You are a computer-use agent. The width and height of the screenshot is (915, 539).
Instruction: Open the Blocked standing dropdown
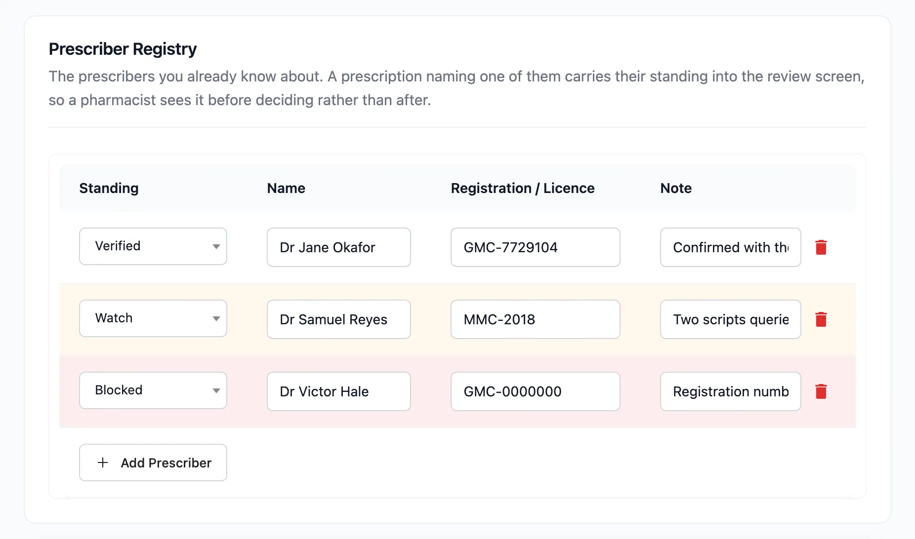pos(153,390)
